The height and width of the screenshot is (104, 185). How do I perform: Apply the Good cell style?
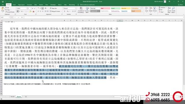116,8
